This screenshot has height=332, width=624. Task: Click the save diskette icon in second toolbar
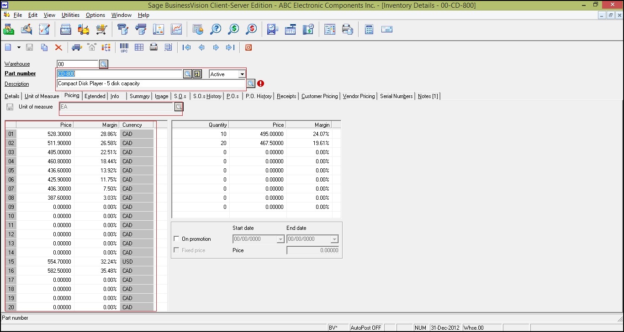pyautogui.click(x=30, y=47)
